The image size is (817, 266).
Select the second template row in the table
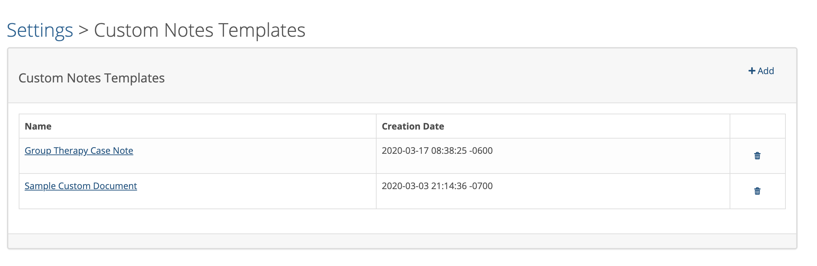243,191
